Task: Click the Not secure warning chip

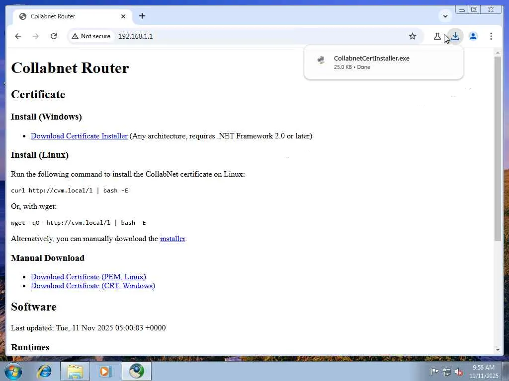Action: [91, 36]
